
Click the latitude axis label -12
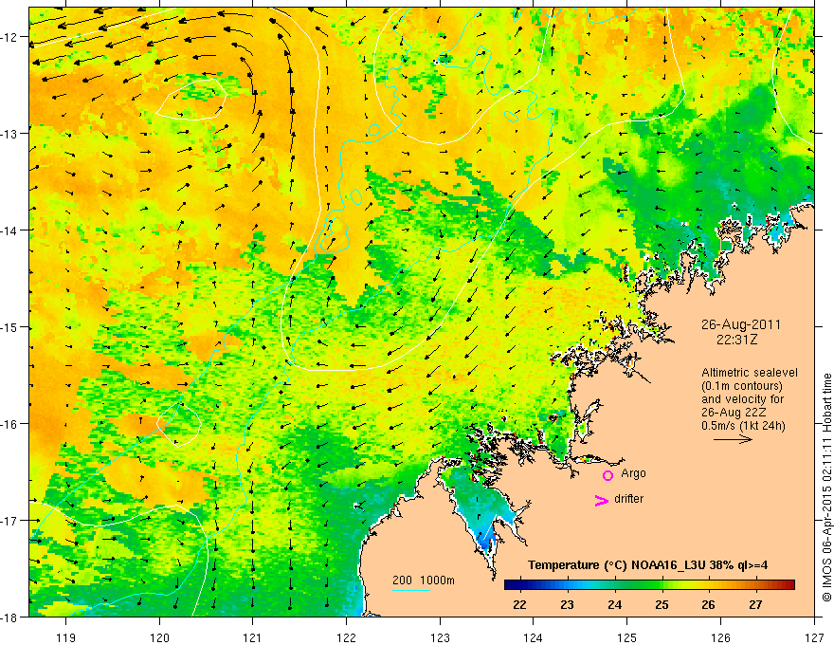10,37
